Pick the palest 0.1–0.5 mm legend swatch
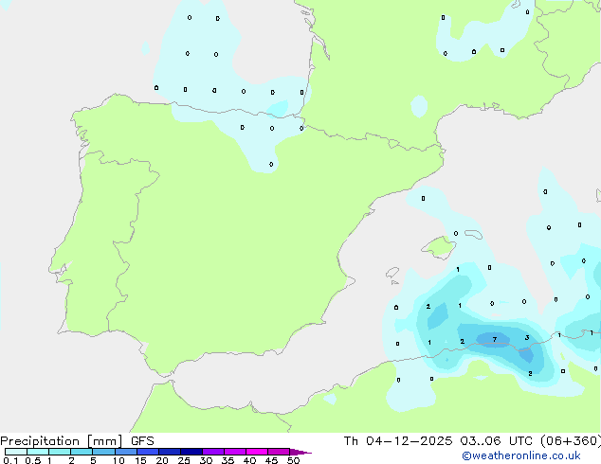The image size is (601, 464). point(16,452)
